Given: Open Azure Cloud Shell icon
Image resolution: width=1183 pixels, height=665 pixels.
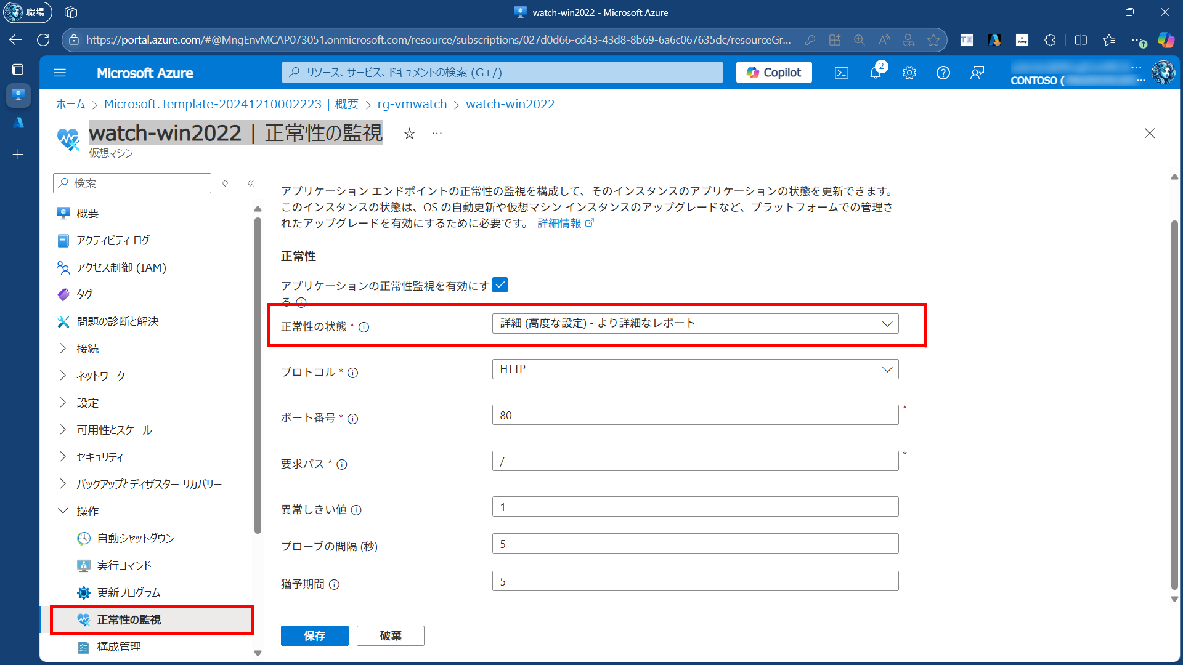Looking at the screenshot, I should 841,73.
